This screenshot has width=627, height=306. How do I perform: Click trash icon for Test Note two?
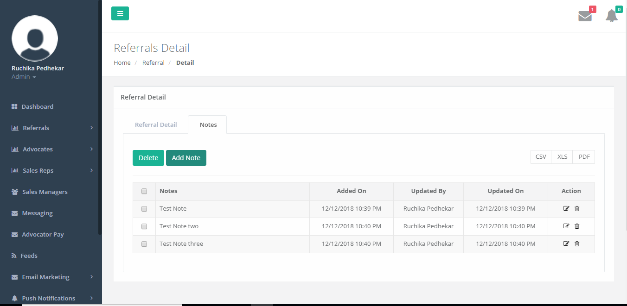pos(577,226)
